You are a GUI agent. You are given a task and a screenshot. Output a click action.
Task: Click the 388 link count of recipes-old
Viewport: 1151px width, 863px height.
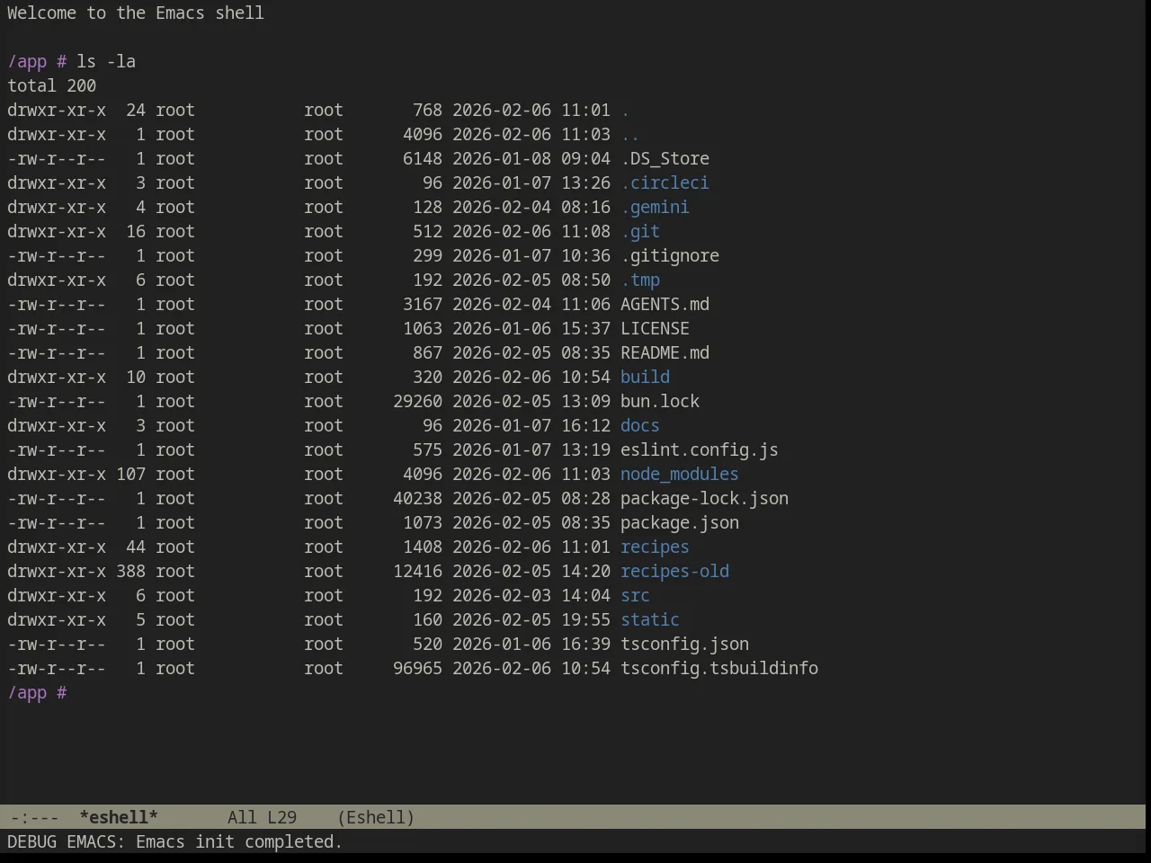[130, 571]
